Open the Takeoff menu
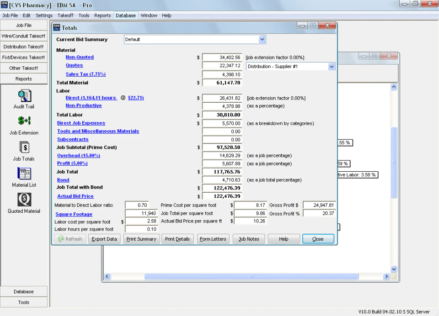The image size is (439, 316). click(65, 15)
